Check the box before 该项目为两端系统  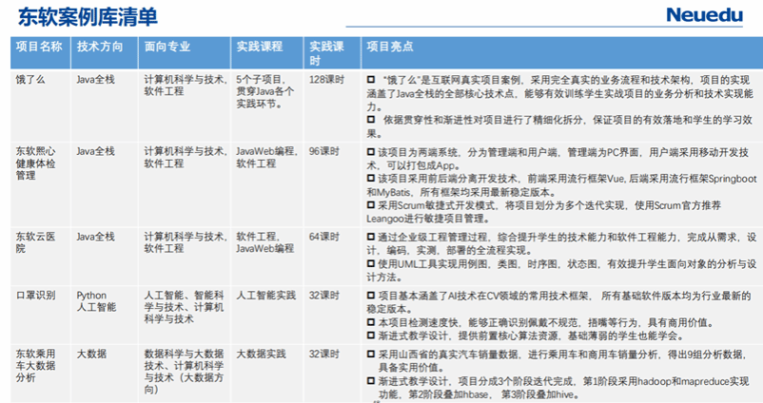(x=371, y=152)
